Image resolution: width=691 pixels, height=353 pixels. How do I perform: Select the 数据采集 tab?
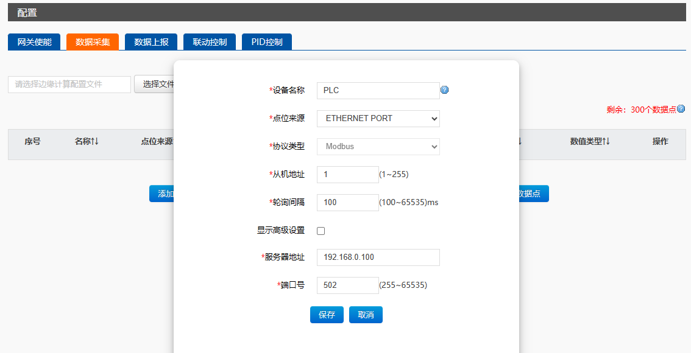(x=93, y=42)
